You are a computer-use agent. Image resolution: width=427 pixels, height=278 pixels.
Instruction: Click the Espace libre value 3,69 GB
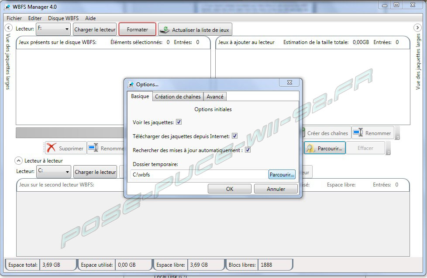[x=199, y=264]
